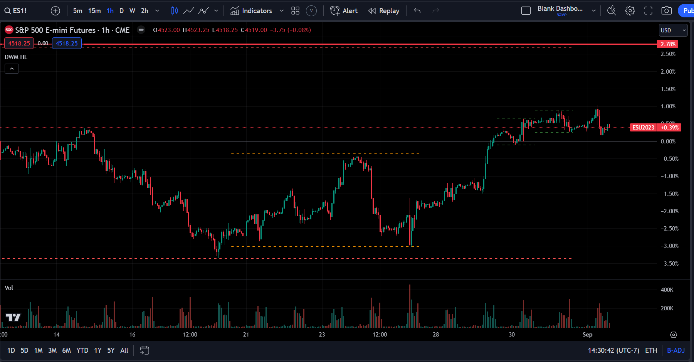Viewport: 694px width, 362px height.
Task: Open the layout grid selector
Action: pyautogui.click(x=295, y=10)
